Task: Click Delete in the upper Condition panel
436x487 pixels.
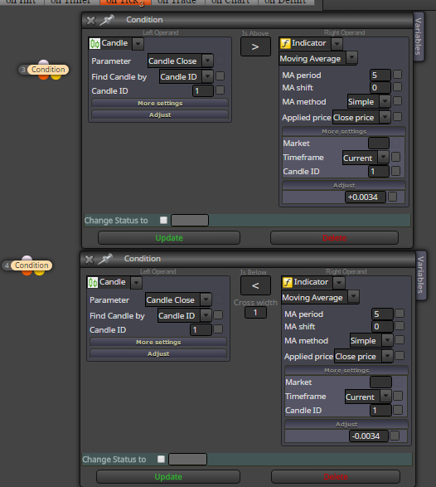Action: pyautogui.click(x=334, y=238)
